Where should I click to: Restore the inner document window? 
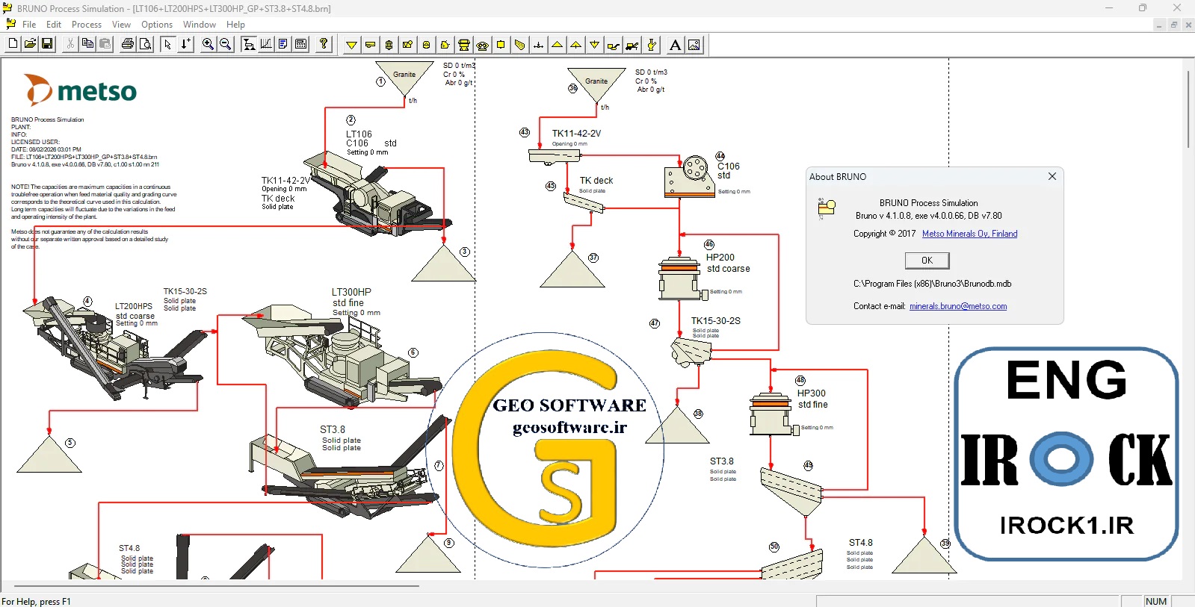[x=1173, y=25]
